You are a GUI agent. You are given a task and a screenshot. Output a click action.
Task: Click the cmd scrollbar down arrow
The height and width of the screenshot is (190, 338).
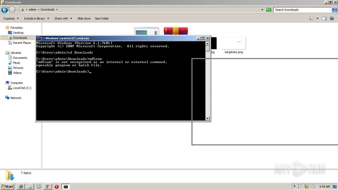(208, 118)
